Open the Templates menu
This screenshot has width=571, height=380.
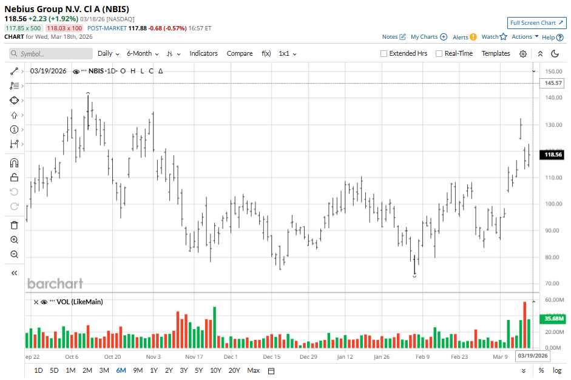tap(496, 53)
